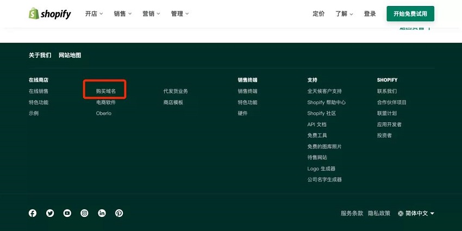The image size is (462, 231).
Task: Open 合作伙伴项目 link
Action: (x=392, y=102)
